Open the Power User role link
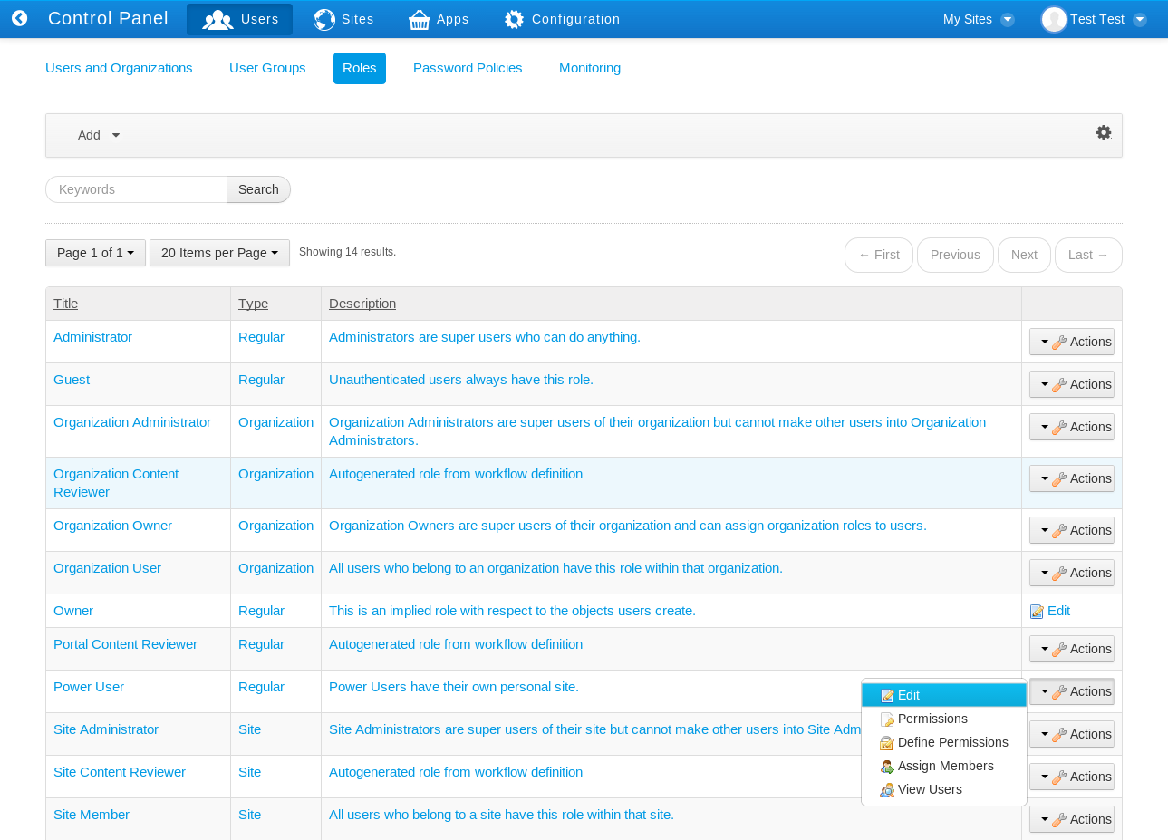The height and width of the screenshot is (840, 1168). pyautogui.click(x=89, y=687)
